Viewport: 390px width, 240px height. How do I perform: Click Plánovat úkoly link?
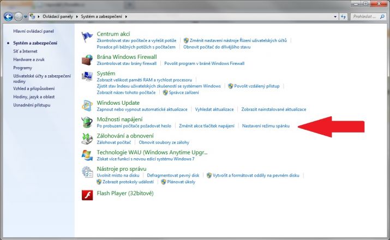pyautogui.click(x=181, y=182)
